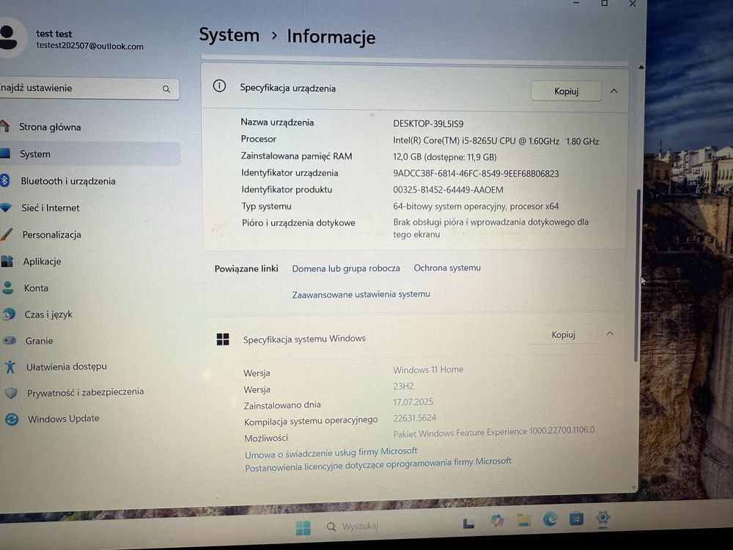Click the Aplikacje sidebar icon

(x=7, y=261)
